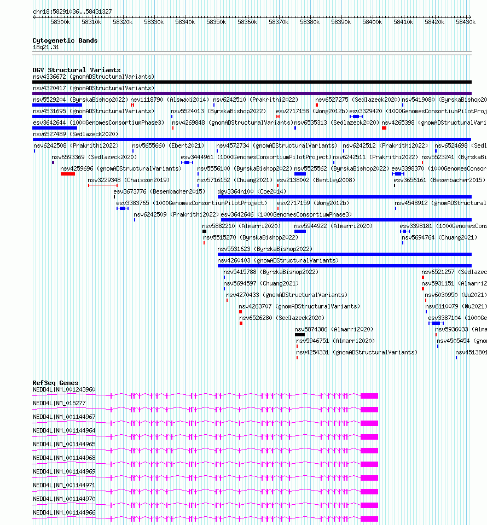
Task: Click nsv6242512 (Prakrithi2022) label
Action: click(385, 145)
